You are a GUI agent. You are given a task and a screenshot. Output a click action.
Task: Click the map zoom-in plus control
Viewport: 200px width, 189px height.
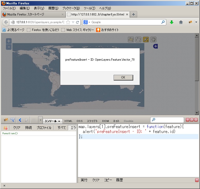9,41
